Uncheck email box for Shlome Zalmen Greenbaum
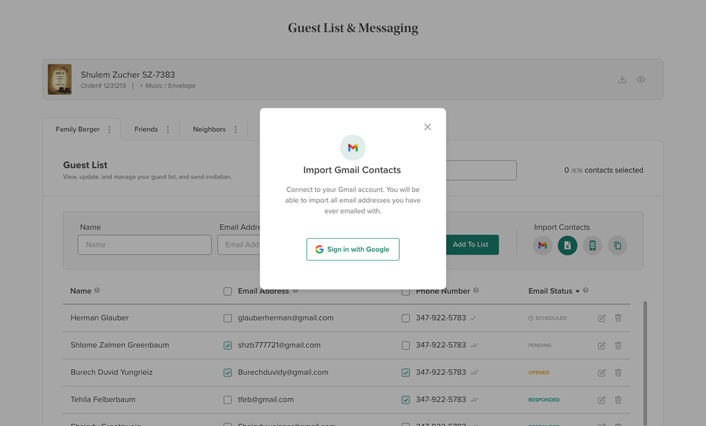 (228, 345)
